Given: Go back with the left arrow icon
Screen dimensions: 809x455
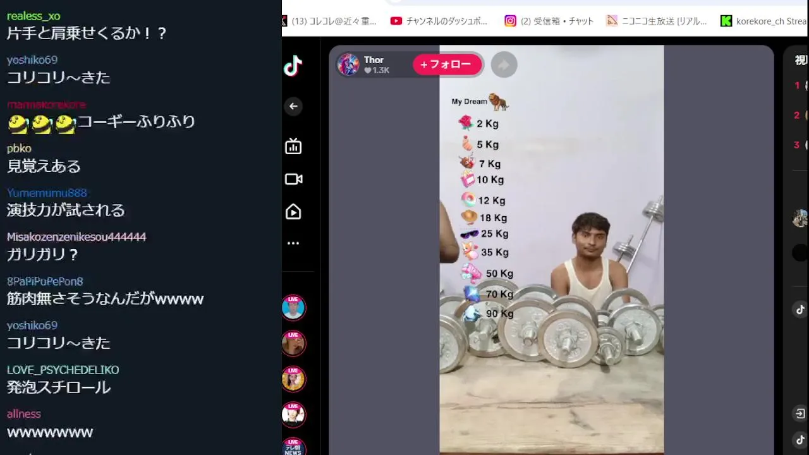Looking at the screenshot, I should click(x=293, y=106).
